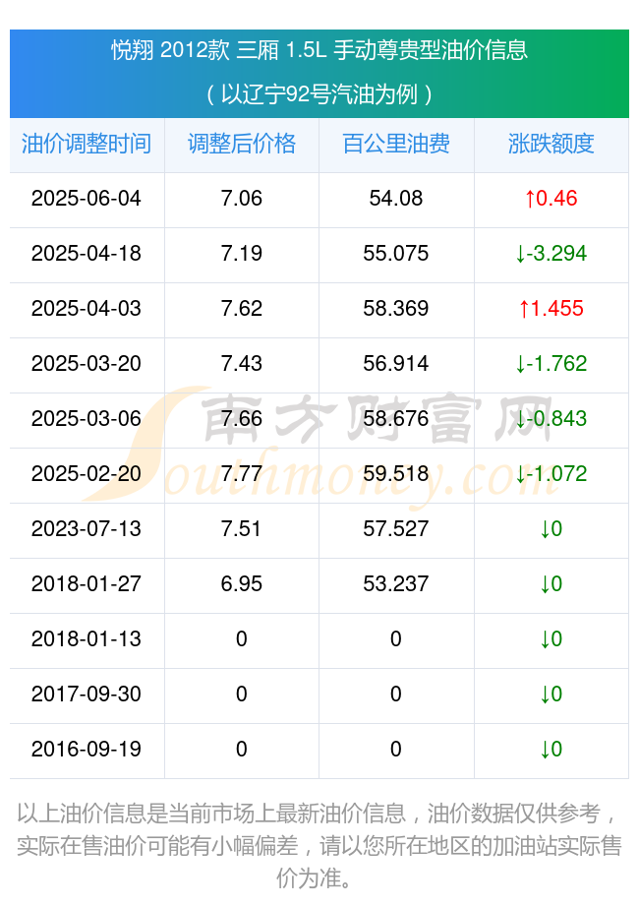639x906 pixels.
Task: Select the fuel cost 59.518
Action: (396, 474)
